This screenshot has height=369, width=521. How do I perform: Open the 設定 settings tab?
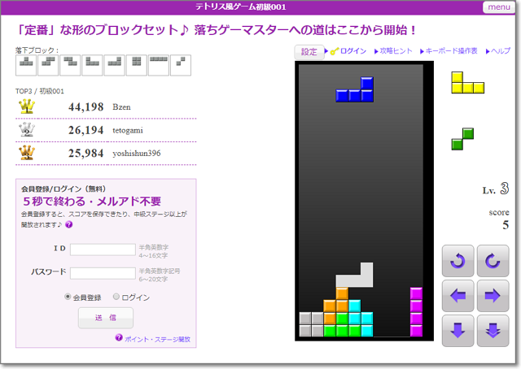[309, 51]
